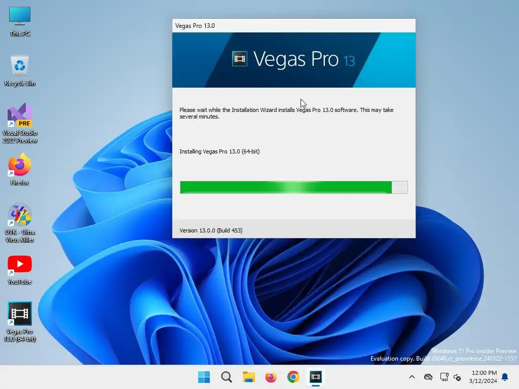The width and height of the screenshot is (519, 389).
Task: Click the installer green progress bar
Action: tap(293, 187)
